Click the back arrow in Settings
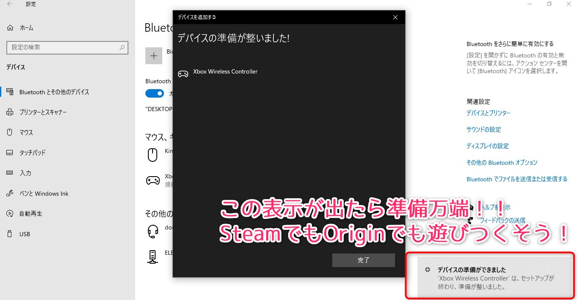Viewport: 584px width, 300px height. [10, 4]
